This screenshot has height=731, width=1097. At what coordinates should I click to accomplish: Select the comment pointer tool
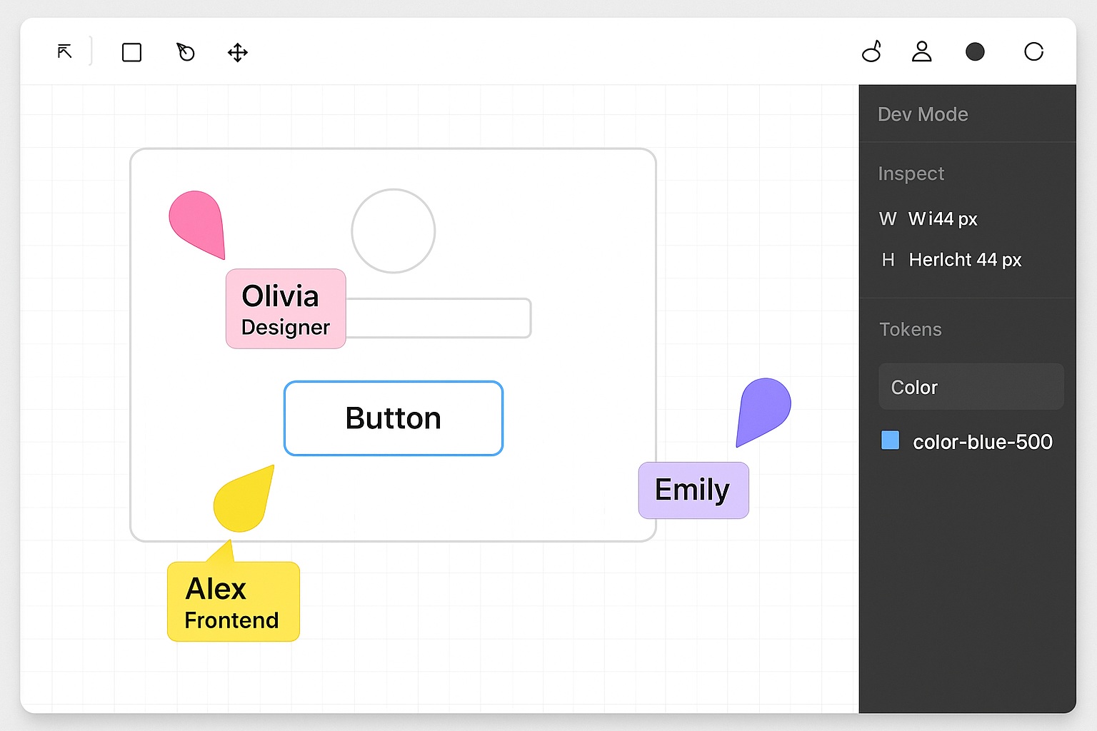(185, 52)
